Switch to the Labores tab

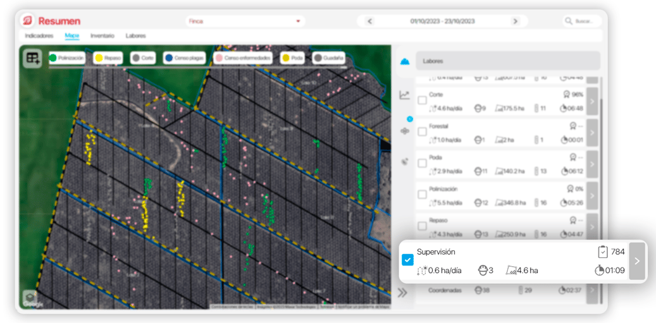(135, 36)
